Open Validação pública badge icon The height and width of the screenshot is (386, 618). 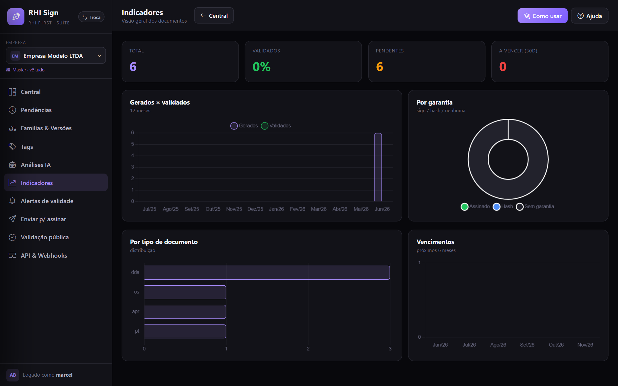(12, 237)
